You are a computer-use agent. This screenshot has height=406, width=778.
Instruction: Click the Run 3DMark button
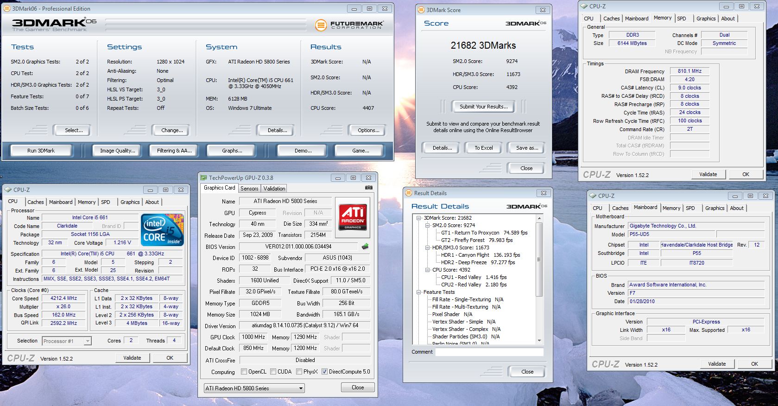coord(41,151)
